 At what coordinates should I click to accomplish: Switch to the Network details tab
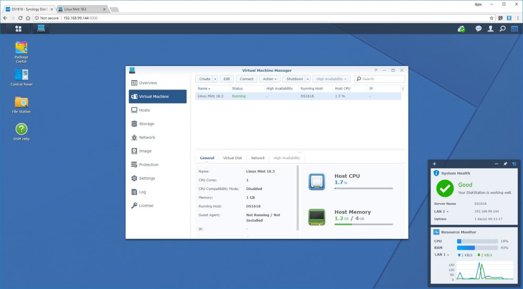[258, 158]
